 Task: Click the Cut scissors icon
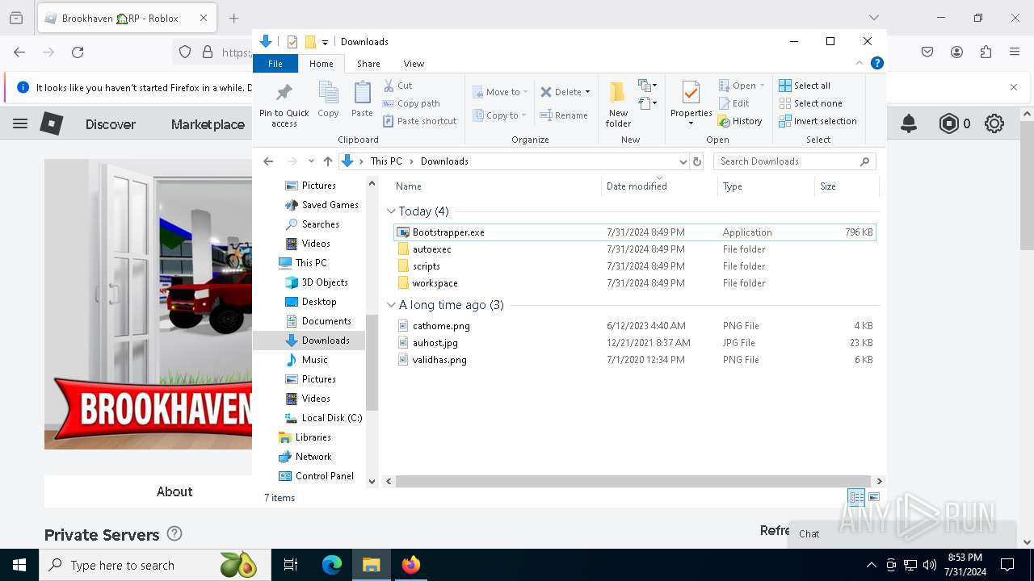(x=389, y=86)
